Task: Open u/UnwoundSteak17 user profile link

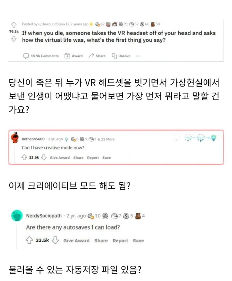Action: pos(54,24)
